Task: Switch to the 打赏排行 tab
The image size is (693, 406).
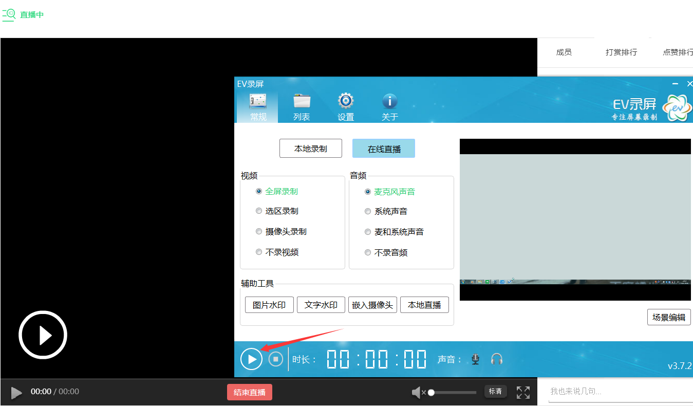Action: coord(622,52)
